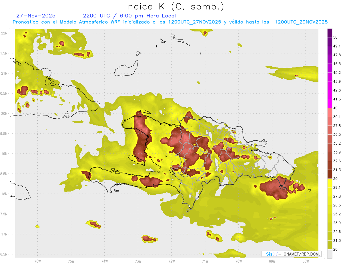Screen dimensions: 343x265
Task: Click the light gray swatch below 20
Action: 330,254
